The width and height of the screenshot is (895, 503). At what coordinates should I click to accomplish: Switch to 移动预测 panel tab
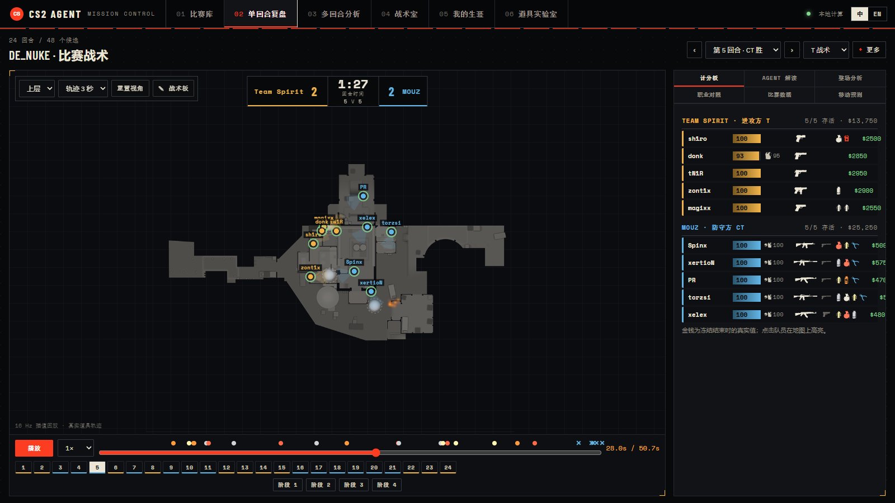[x=850, y=95]
